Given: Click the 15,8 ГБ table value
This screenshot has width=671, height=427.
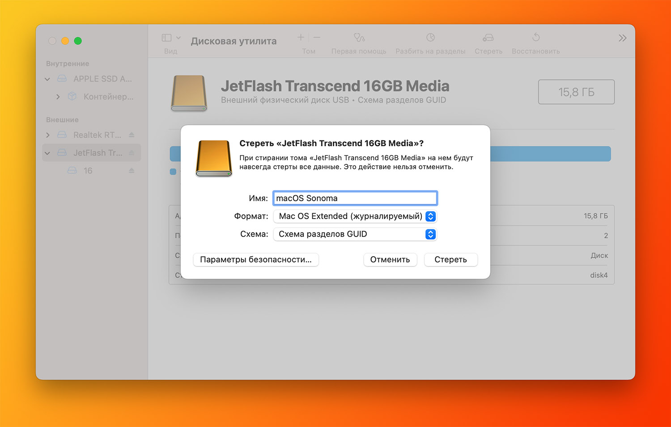Looking at the screenshot, I should [x=595, y=216].
